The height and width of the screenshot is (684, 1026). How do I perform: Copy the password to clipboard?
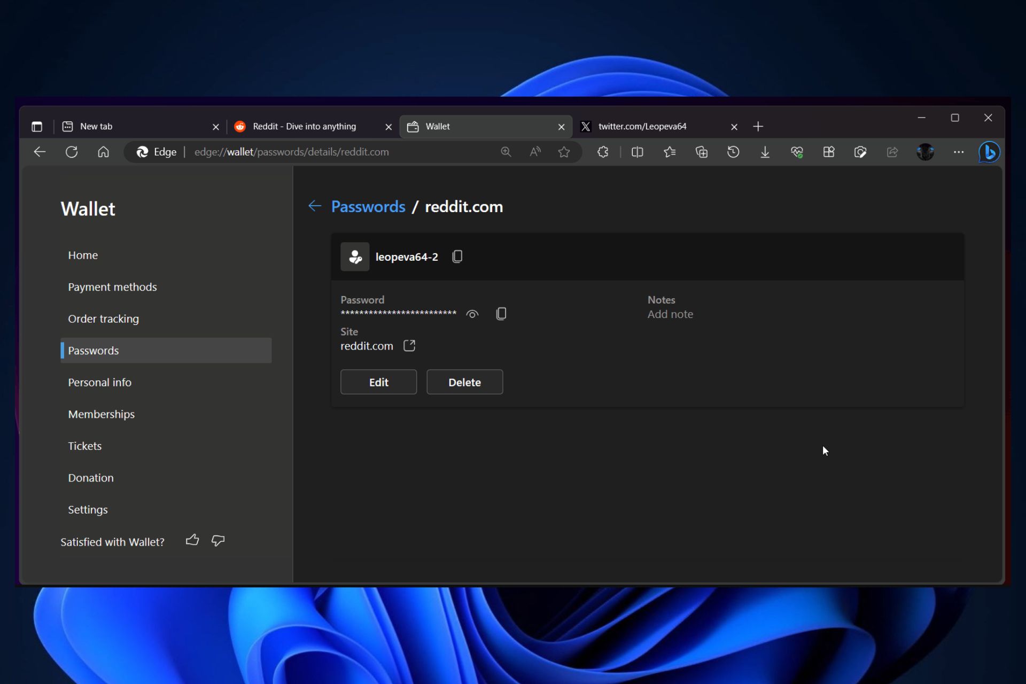click(501, 314)
